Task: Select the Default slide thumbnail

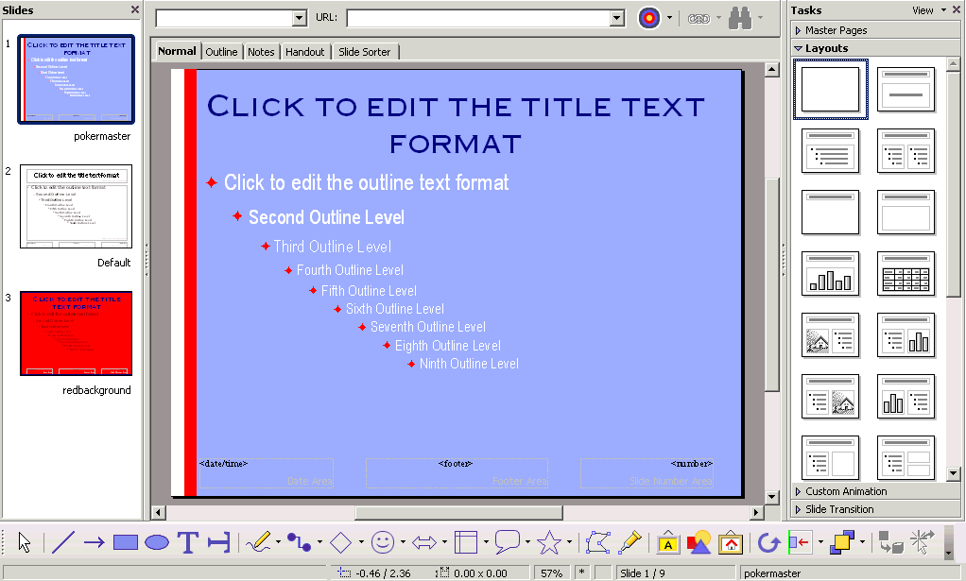Action: point(77,206)
